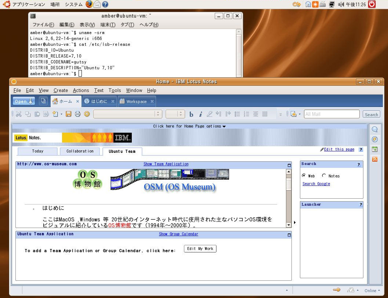Image resolution: width=388 pixels, height=298 pixels.
Task: Click the Open button
Action: coord(24,101)
